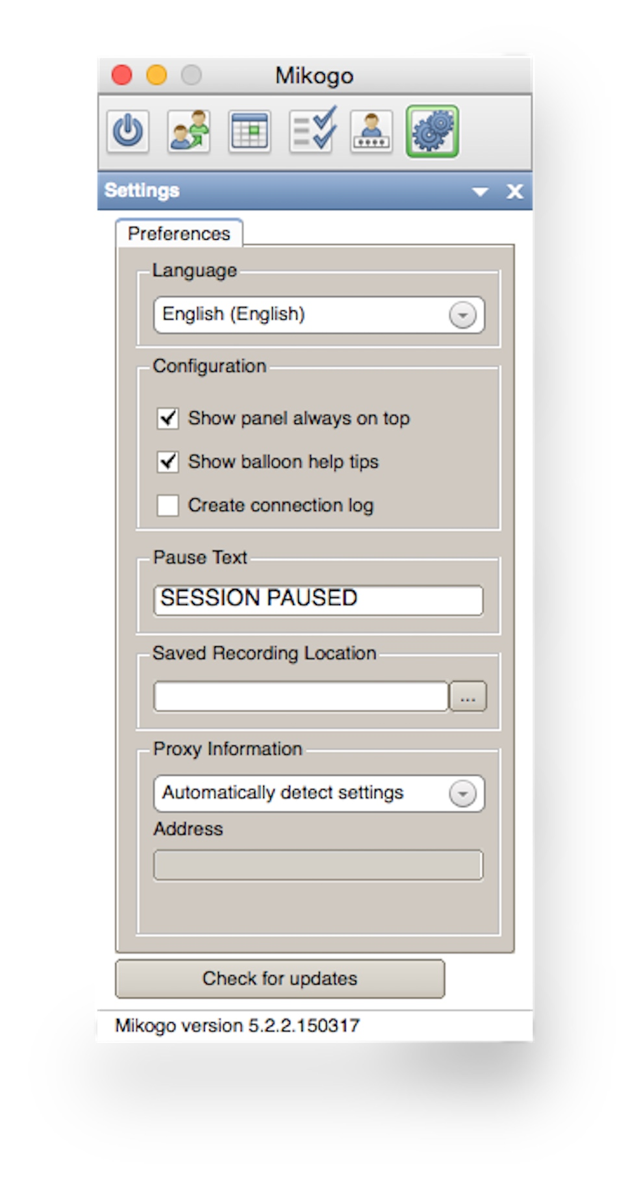Click the power session icon
Viewport: 630px width, 1180px height.
[x=128, y=132]
